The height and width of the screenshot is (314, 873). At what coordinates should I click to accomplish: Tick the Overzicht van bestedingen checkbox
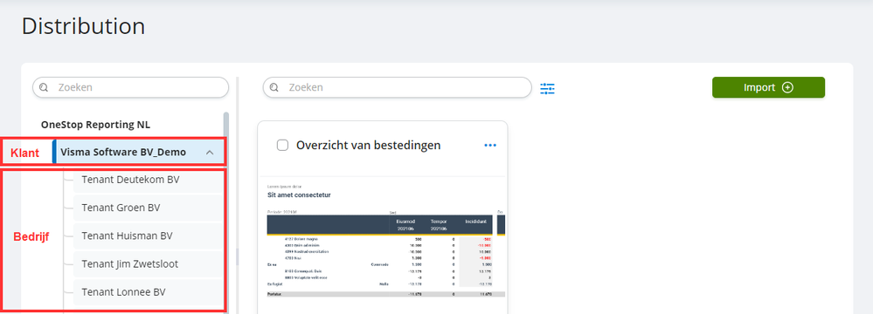tap(282, 146)
